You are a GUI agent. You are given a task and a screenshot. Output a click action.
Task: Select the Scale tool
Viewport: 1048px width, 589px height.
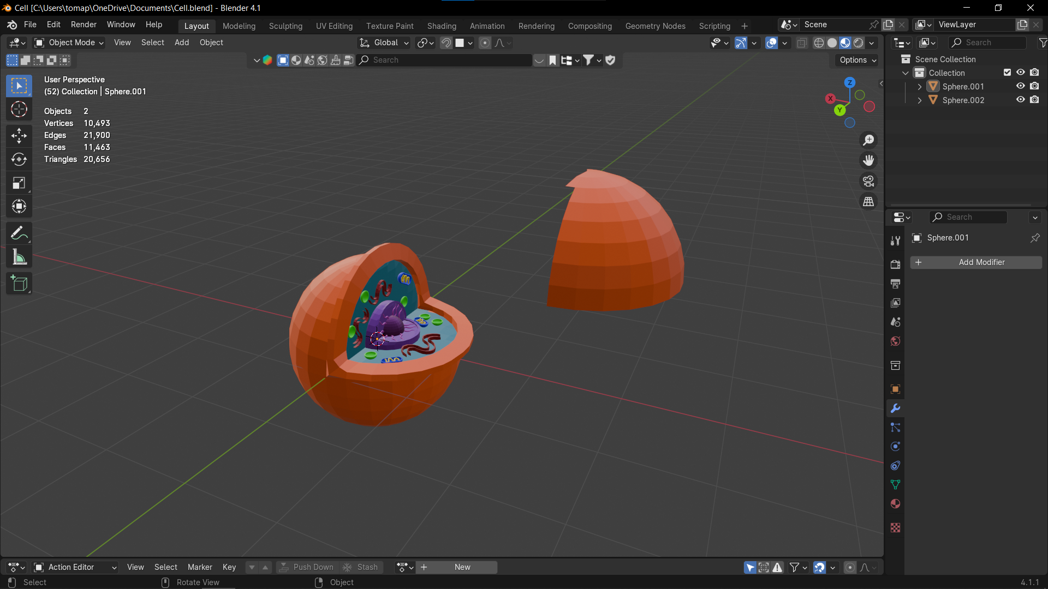[x=19, y=183]
